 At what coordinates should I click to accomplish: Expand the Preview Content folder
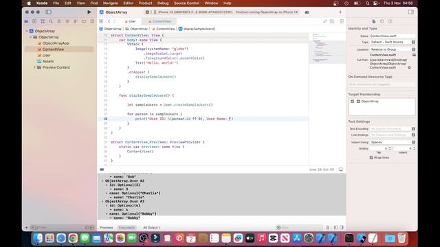34,67
